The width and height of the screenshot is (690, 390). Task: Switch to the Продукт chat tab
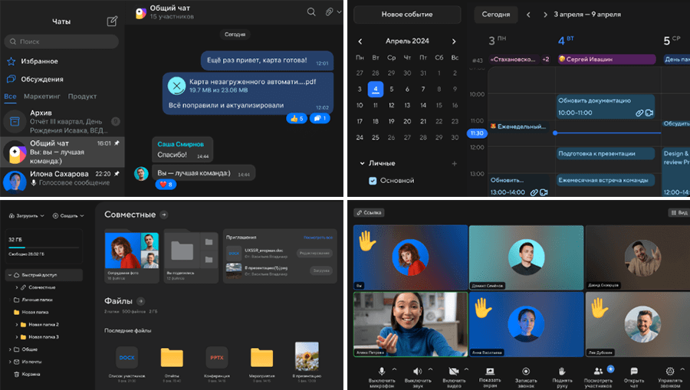82,97
